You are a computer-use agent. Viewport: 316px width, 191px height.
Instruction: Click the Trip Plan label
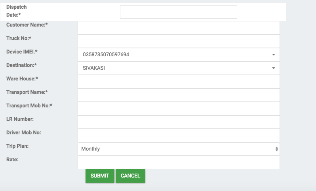point(17,146)
